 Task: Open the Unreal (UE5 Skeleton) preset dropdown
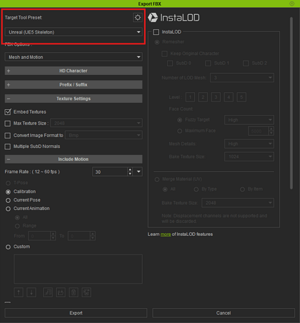pos(74,32)
